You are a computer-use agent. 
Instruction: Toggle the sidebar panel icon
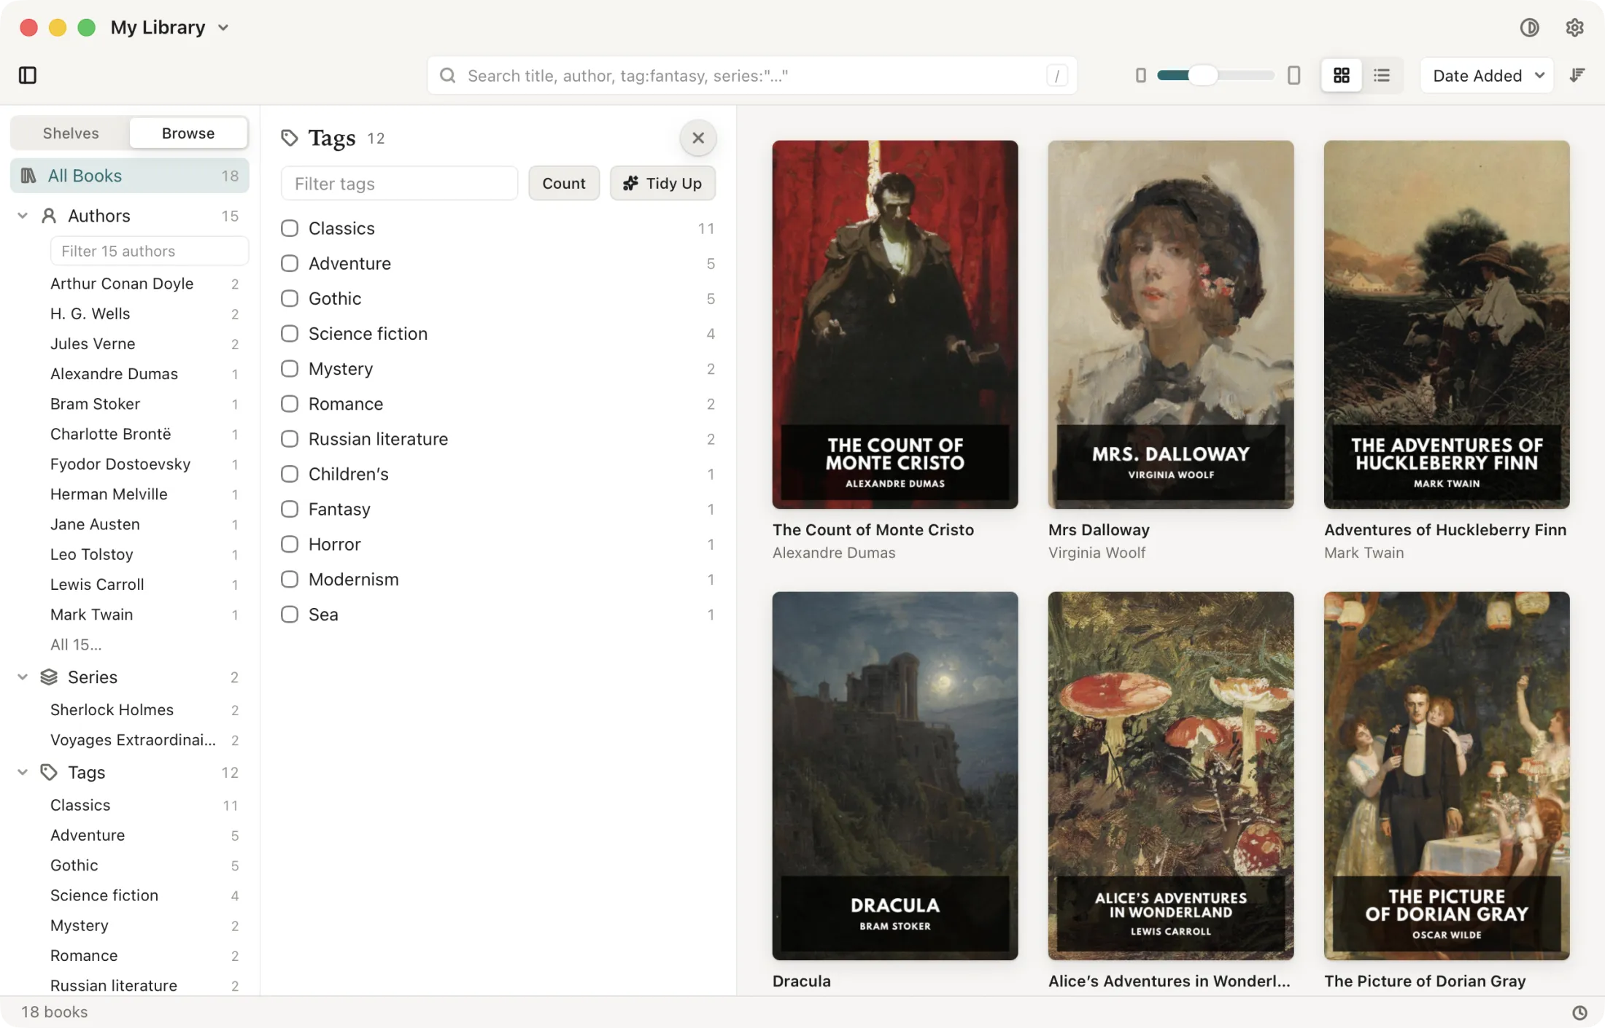(x=28, y=75)
